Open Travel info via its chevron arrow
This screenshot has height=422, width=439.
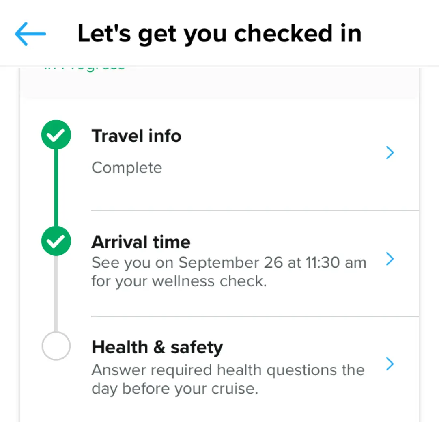(x=390, y=153)
